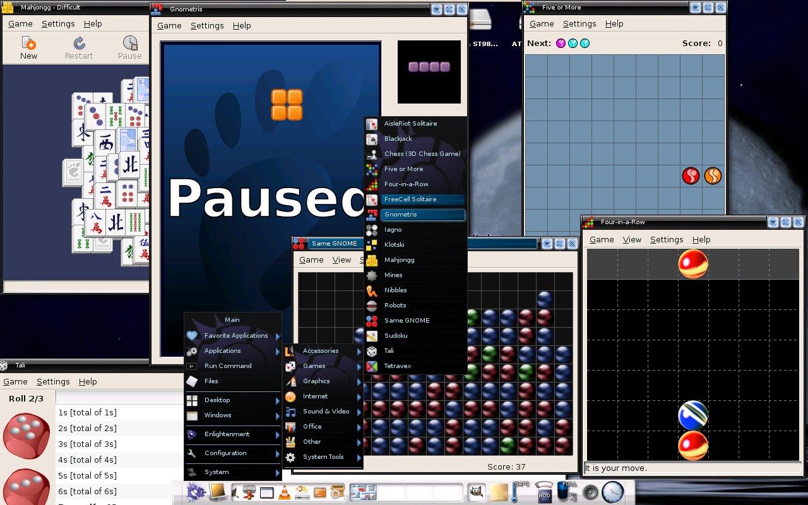Image resolution: width=808 pixels, height=505 pixels.
Task: Click the Robots icon in the games list
Action: coord(372,305)
